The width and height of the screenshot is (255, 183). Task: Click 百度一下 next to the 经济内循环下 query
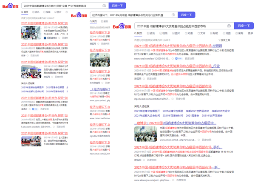click(x=187, y=15)
